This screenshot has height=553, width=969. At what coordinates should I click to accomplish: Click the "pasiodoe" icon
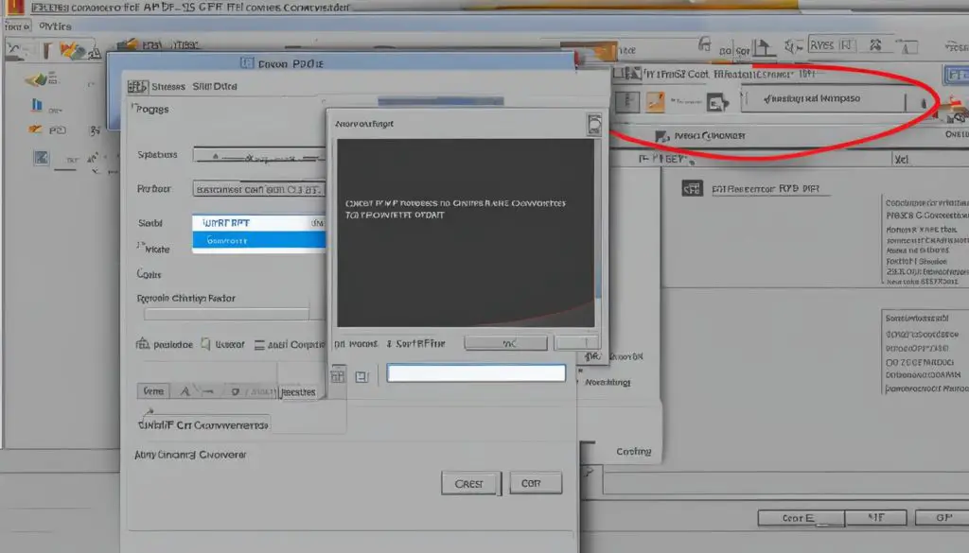(x=143, y=344)
